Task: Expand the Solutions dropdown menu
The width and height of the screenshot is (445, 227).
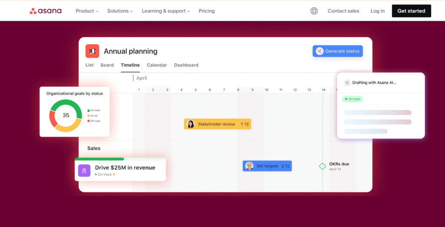Action: tap(120, 11)
